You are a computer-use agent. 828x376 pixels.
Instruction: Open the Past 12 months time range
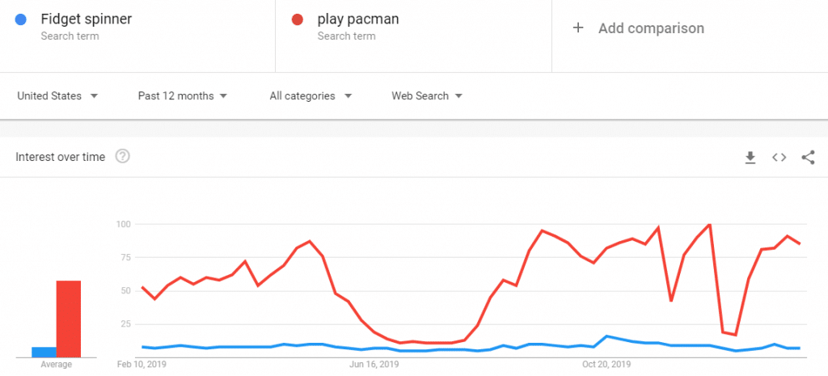[x=182, y=96]
